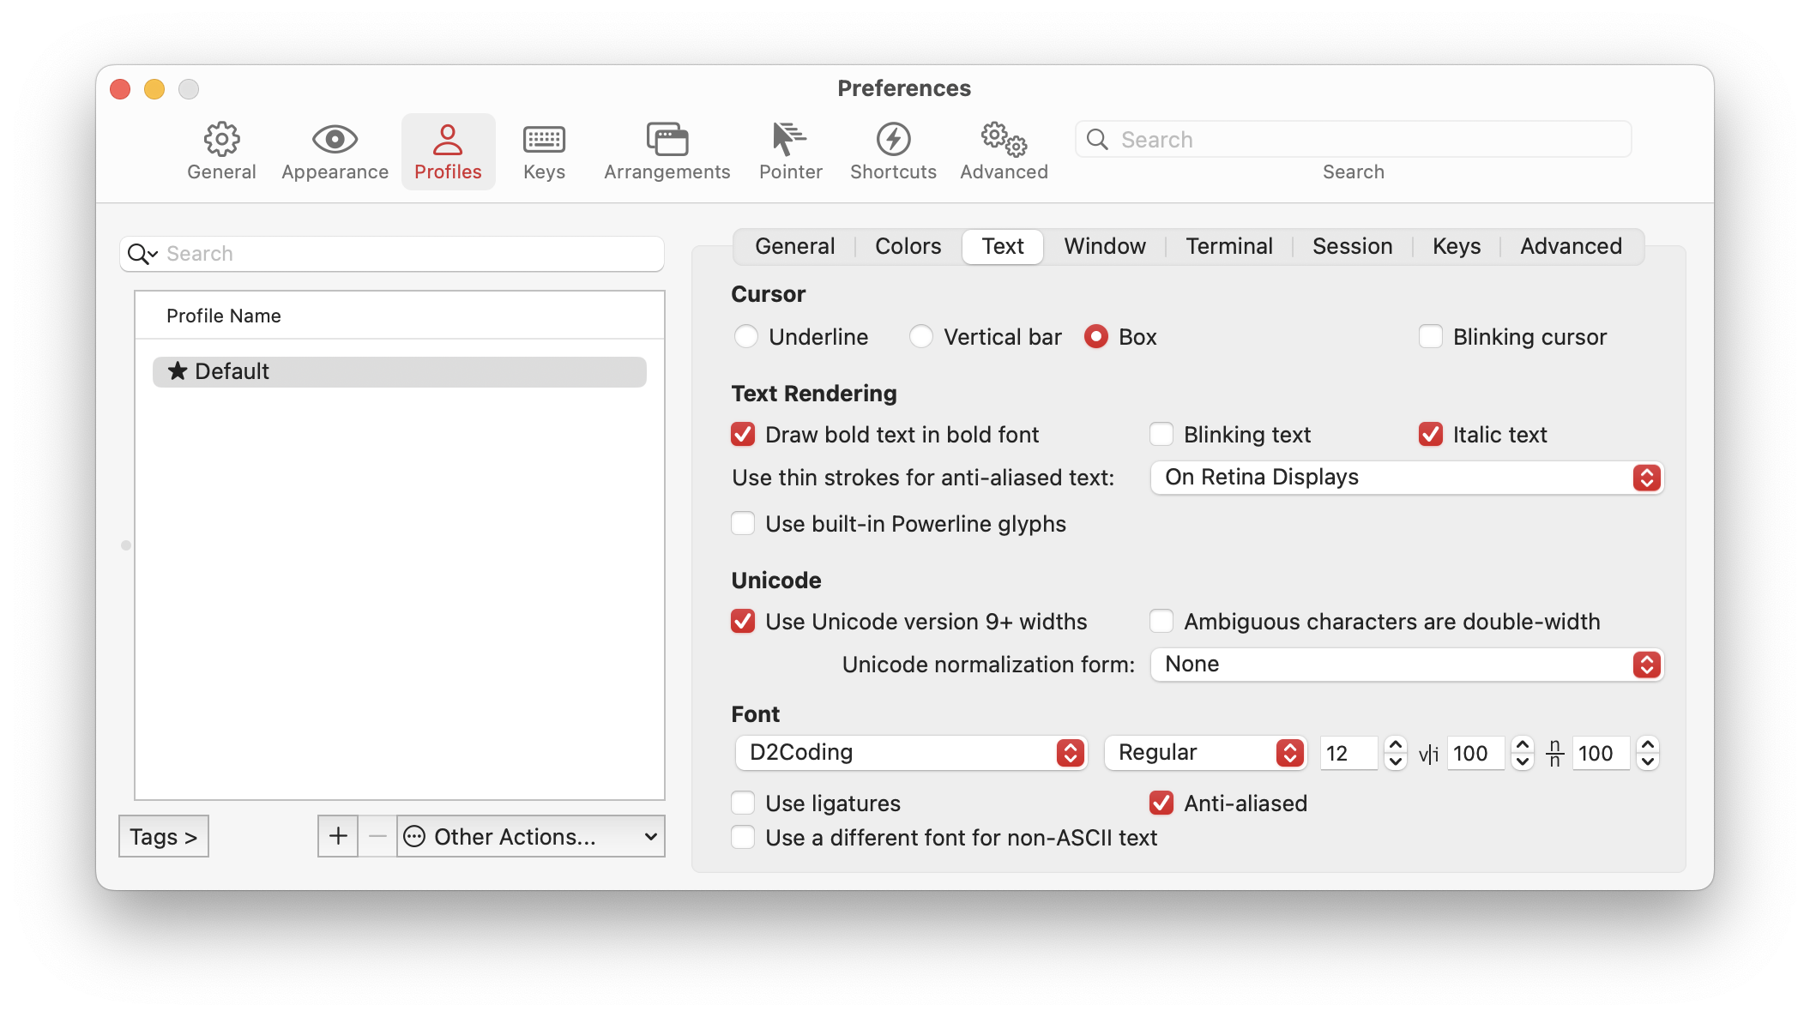Screen dimensions: 1810x1017
Task: Open the D2Coding font family dropdown
Action: pos(911,753)
